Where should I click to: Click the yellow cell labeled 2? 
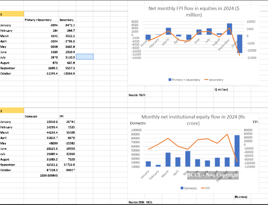(12, 111)
